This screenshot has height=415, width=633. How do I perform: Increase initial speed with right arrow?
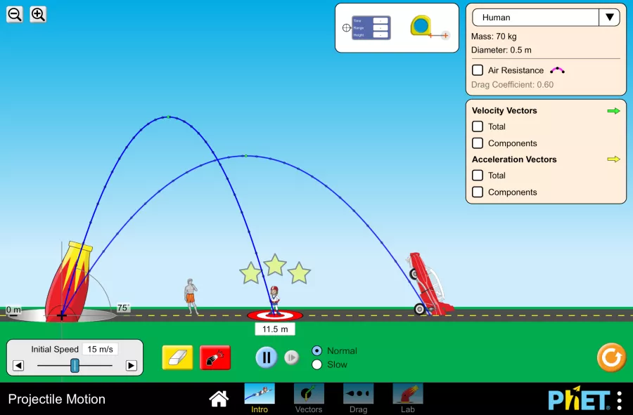132,365
